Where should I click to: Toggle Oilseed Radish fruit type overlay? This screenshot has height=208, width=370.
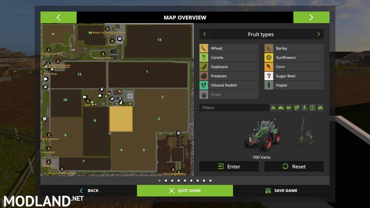pyautogui.click(x=229, y=85)
